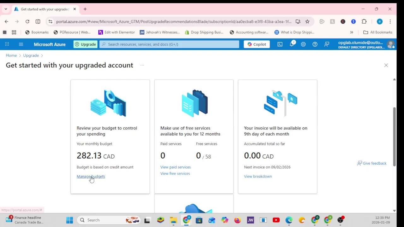Open View paid services link
Screen dimensions: 404x227
[x=175, y=167]
